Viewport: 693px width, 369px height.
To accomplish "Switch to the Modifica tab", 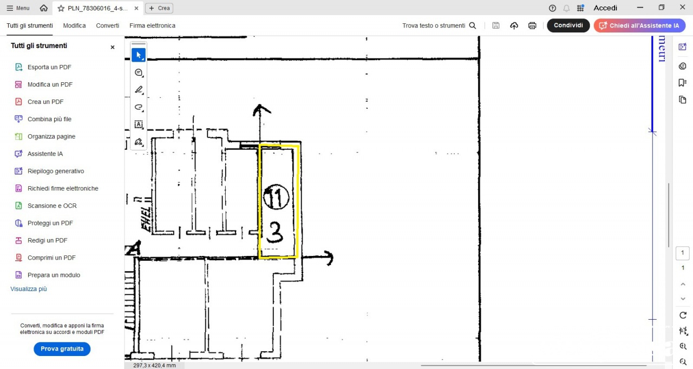I will (74, 25).
